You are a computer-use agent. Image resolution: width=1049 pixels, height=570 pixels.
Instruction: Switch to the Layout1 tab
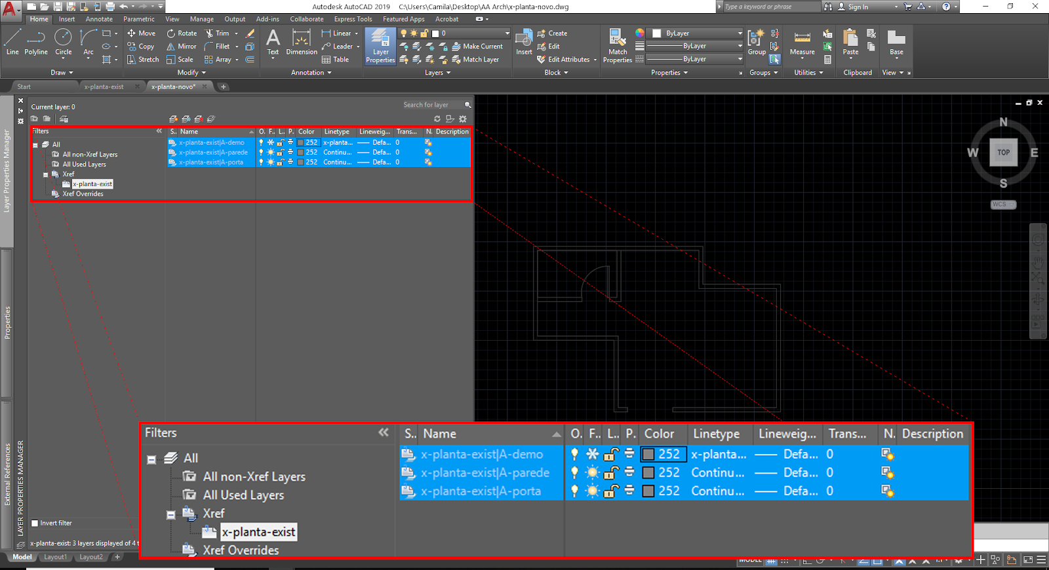(56, 558)
